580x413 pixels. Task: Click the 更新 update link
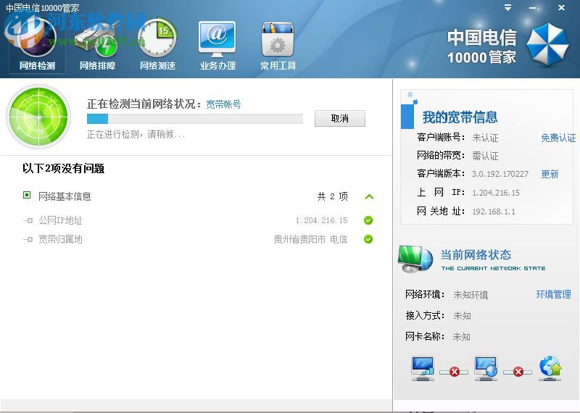coord(550,174)
